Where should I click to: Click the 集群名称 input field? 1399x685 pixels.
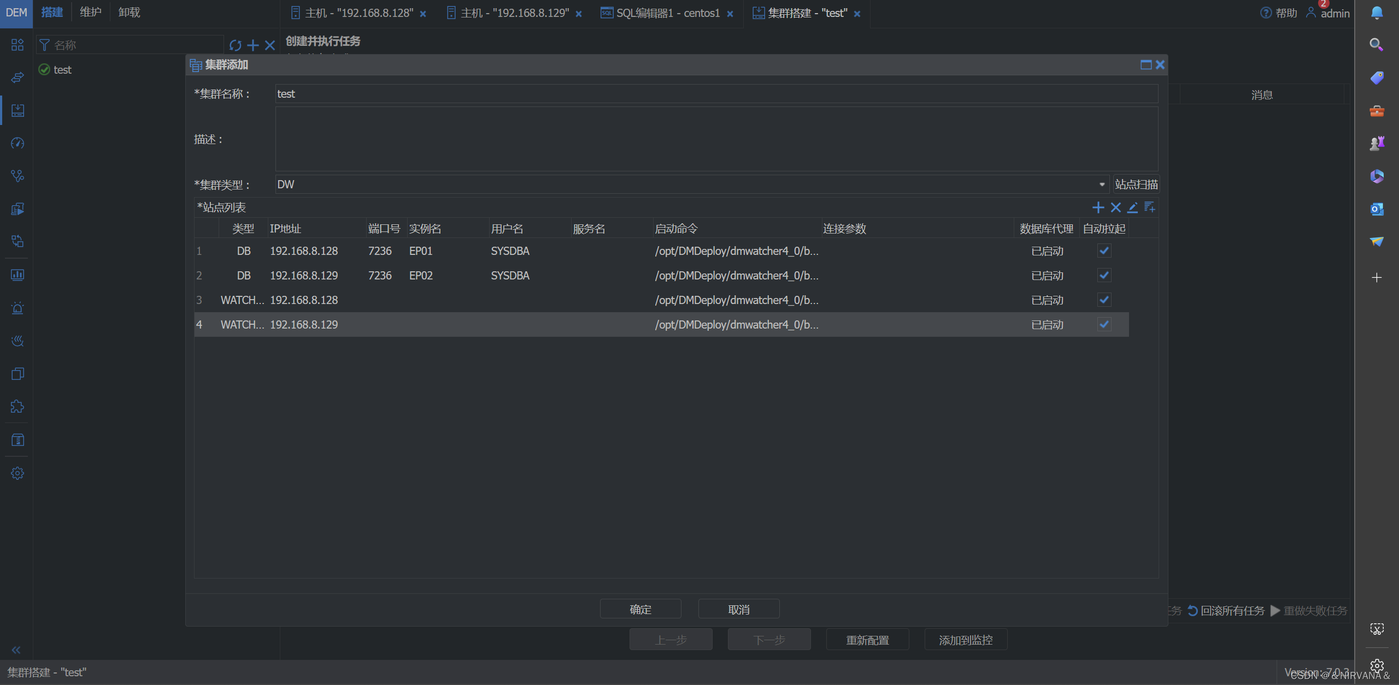click(716, 94)
